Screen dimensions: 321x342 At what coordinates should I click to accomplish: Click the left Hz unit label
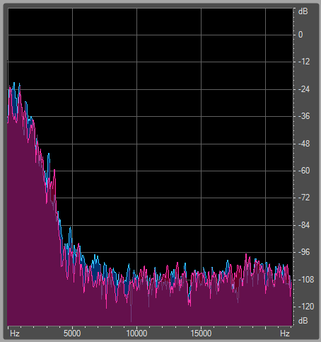(15, 334)
